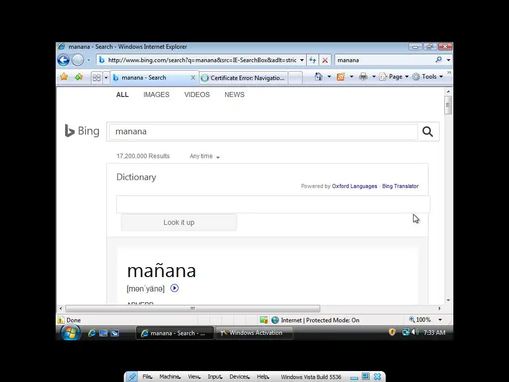Open the Any time filter dropdown
This screenshot has height=382, width=509.
(x=204, y=156)
